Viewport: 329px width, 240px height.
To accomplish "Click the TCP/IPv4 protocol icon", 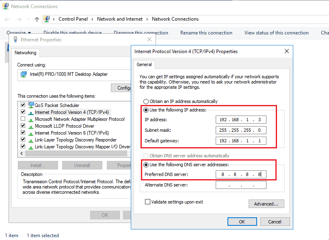I will coord(31,113).
